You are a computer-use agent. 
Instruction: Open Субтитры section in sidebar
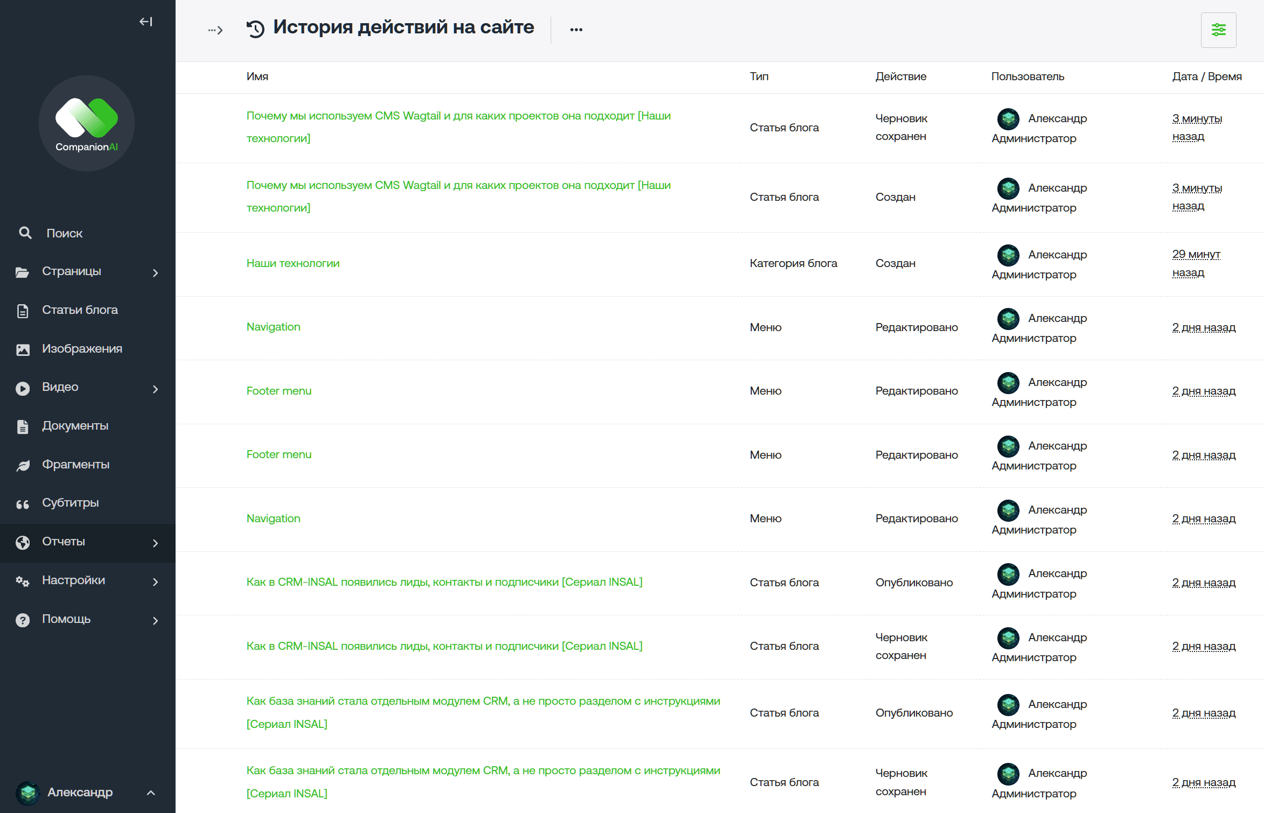(x=70, y=503)
